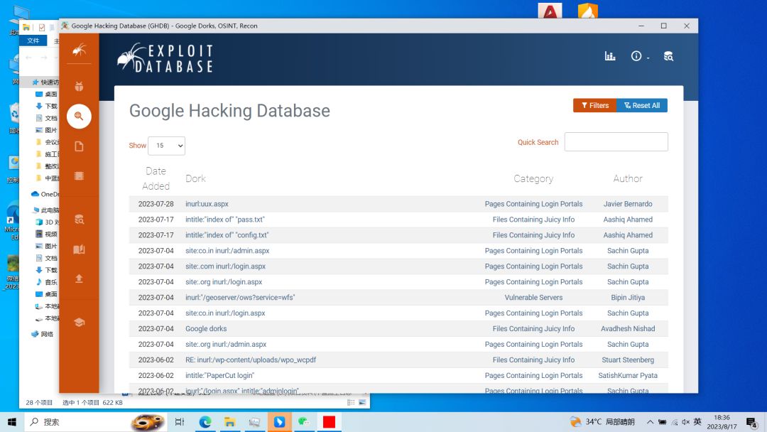Open the site:.com inurl:/login.aspx dork
767x432 pixels.
(226, 266)
